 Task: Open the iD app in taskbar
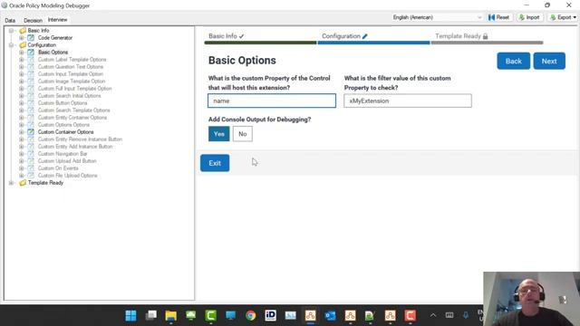click(270, 315)
